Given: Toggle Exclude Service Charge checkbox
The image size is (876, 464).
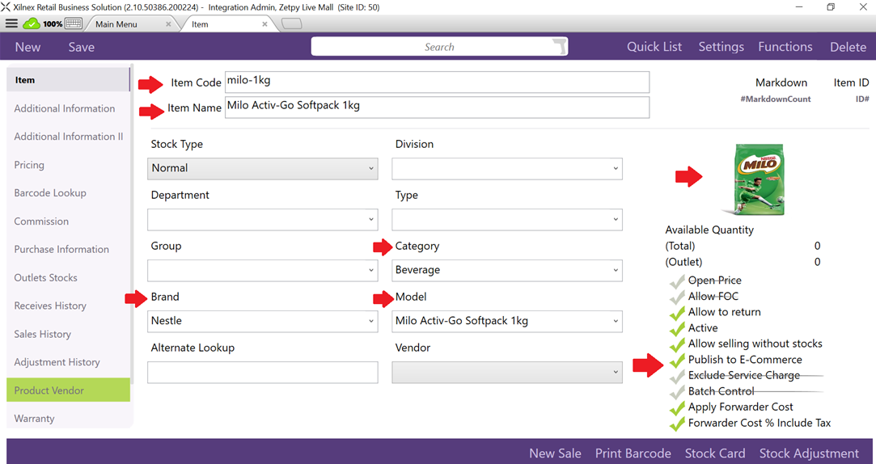Looking at the screenshot, I should coord(677,376).
